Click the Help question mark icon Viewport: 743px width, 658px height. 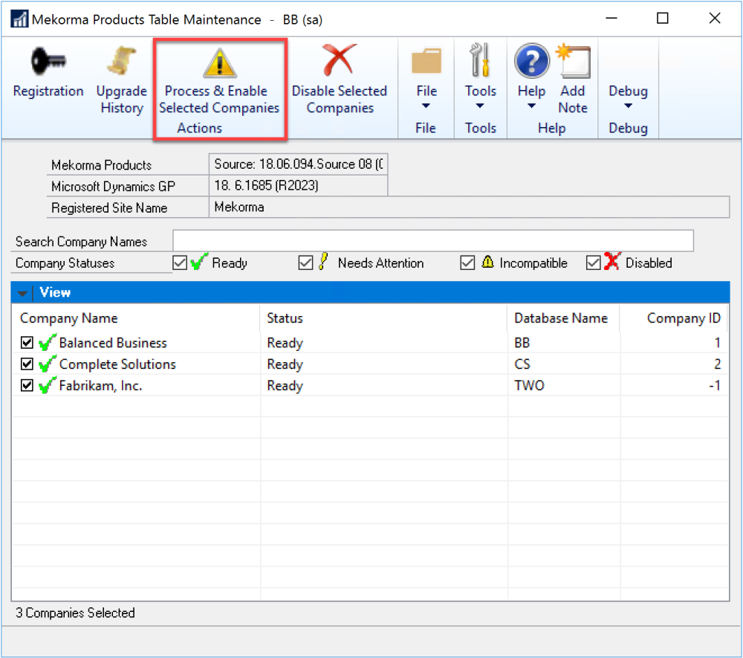[532, 61]
